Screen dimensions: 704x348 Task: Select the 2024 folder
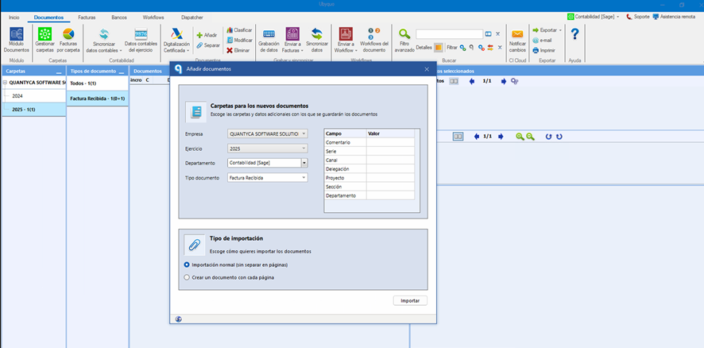33,96
